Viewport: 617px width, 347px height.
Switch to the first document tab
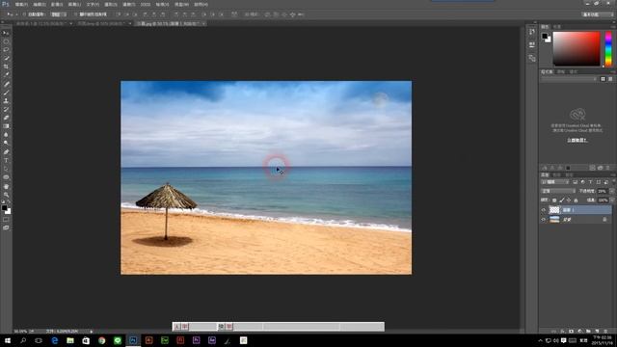(42, 23)
